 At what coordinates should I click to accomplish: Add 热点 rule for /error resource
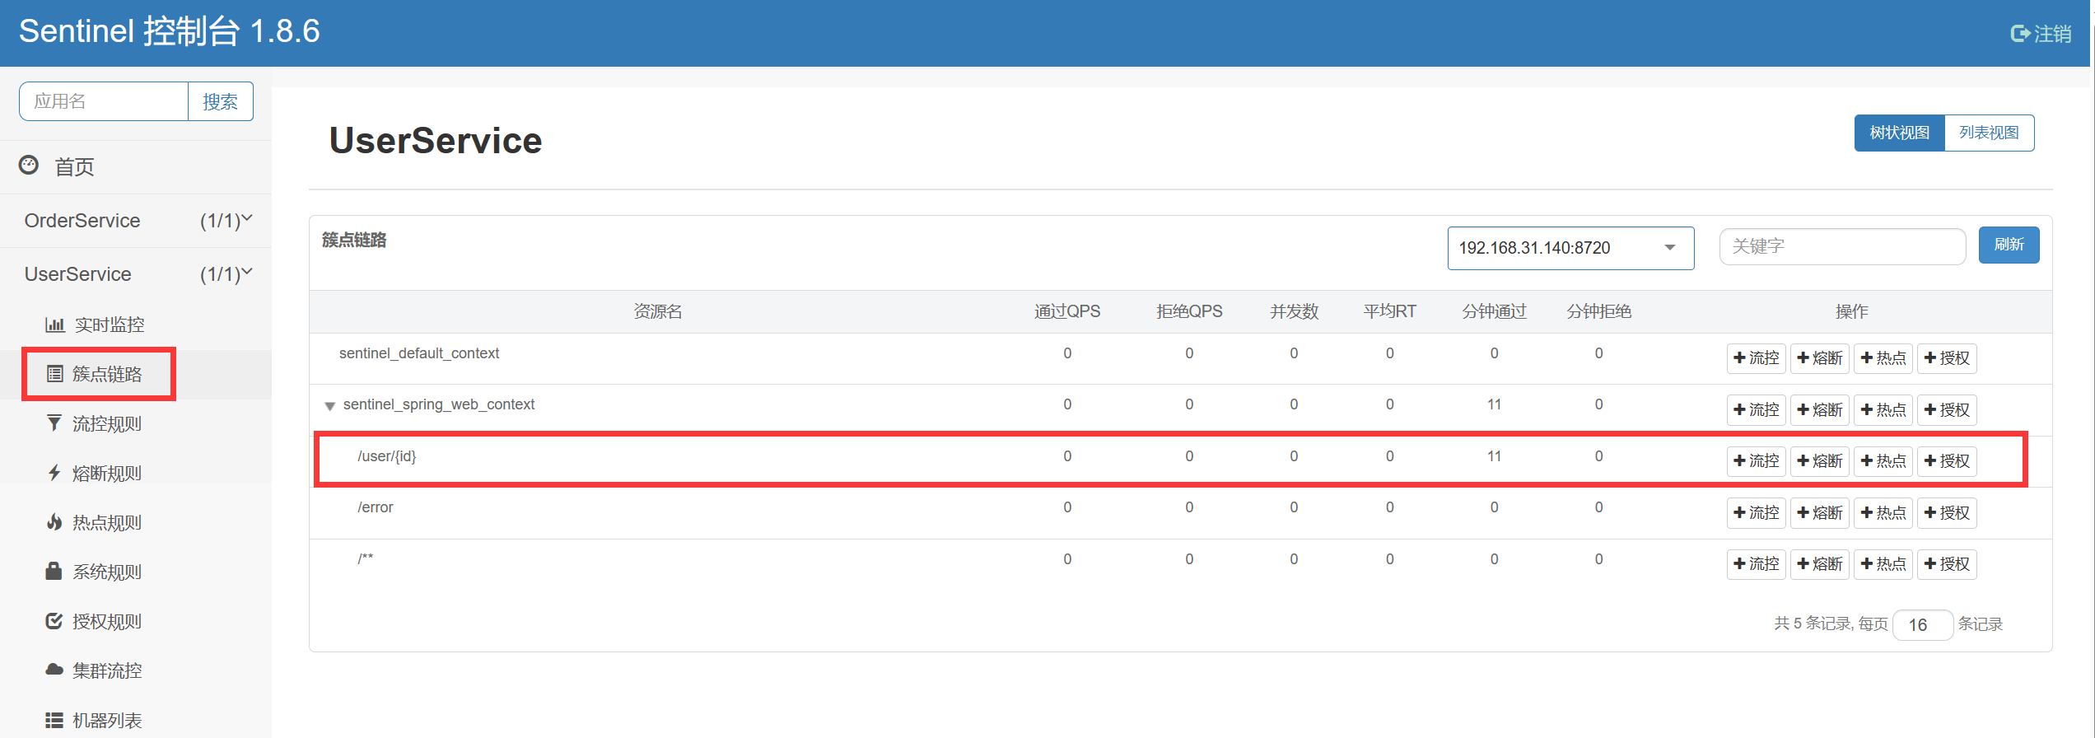[1883, 512]
